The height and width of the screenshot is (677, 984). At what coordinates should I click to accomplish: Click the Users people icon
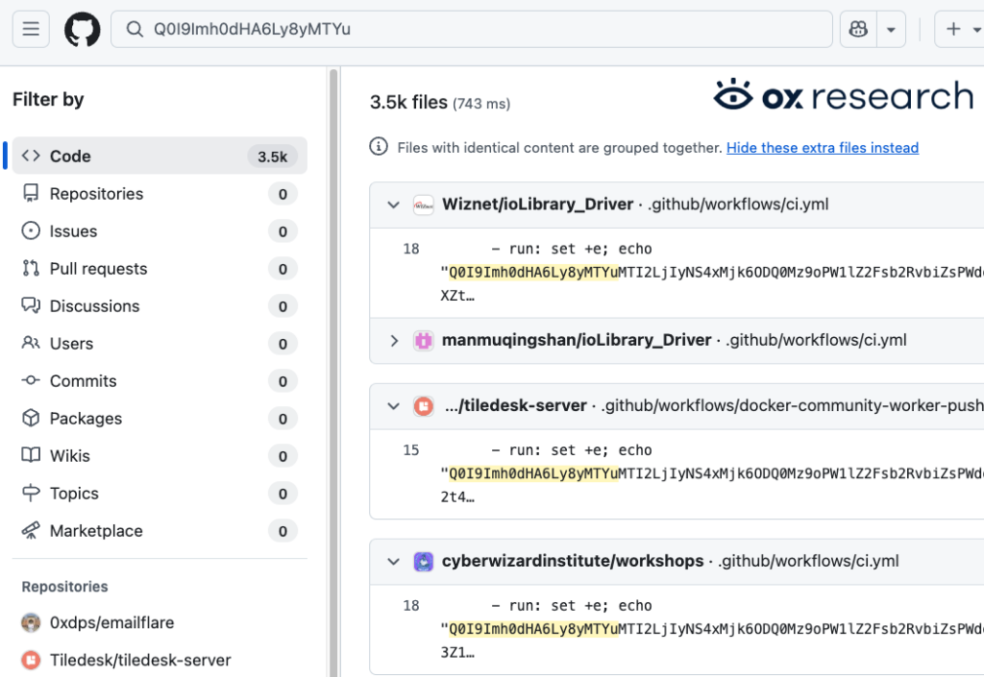(x=31, y=343)
